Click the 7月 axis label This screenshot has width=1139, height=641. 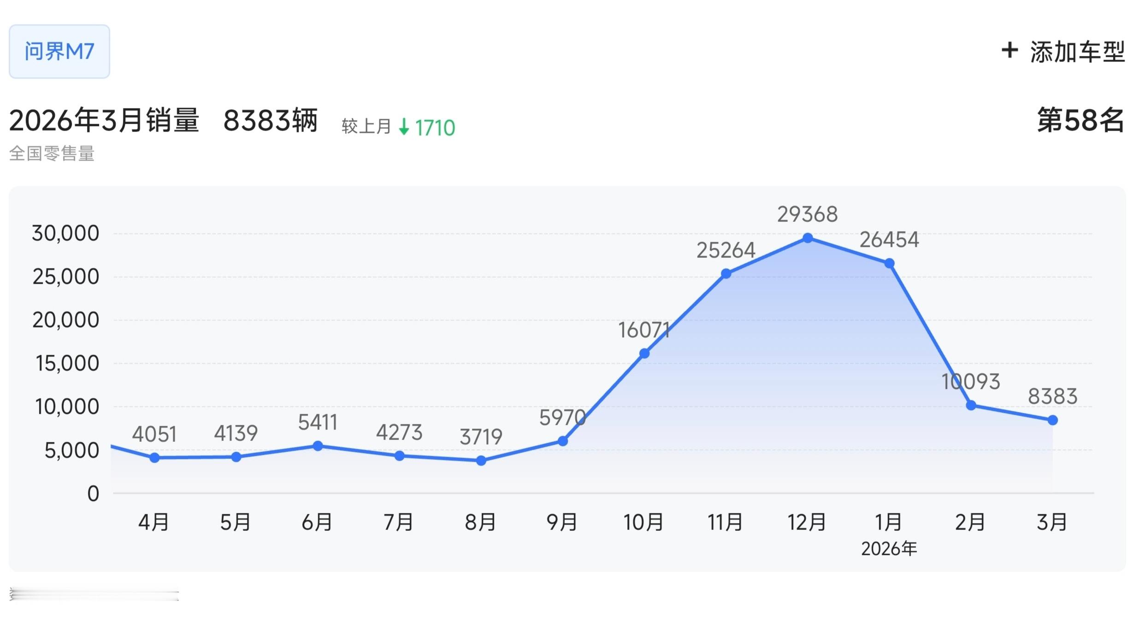(399, 522)
